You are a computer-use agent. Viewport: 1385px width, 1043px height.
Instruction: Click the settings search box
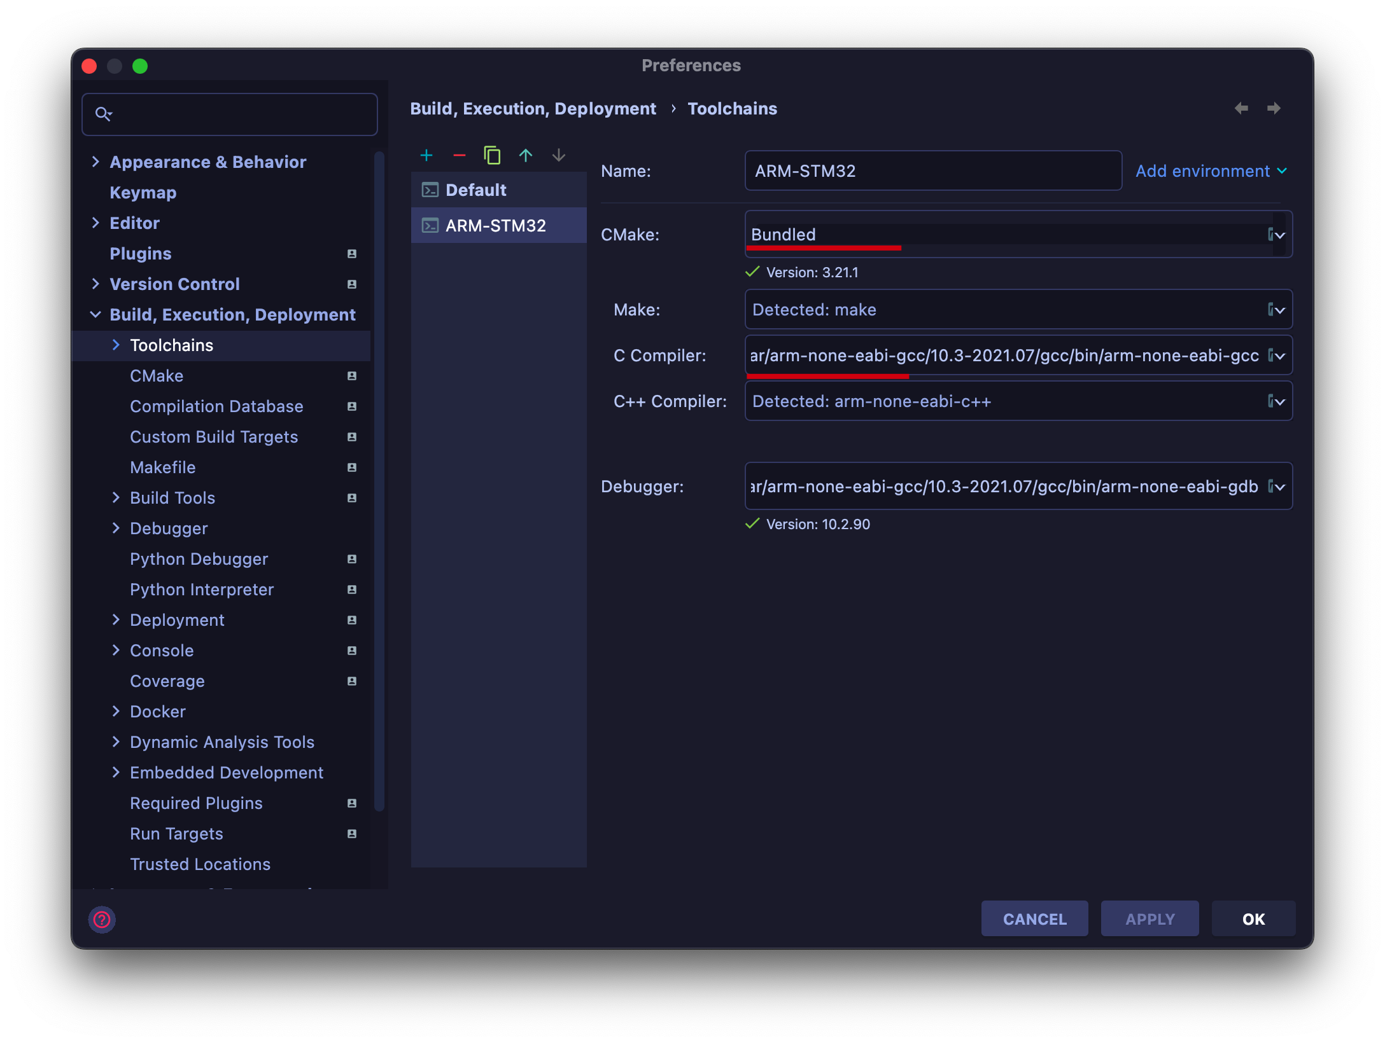tap(230, 114)
